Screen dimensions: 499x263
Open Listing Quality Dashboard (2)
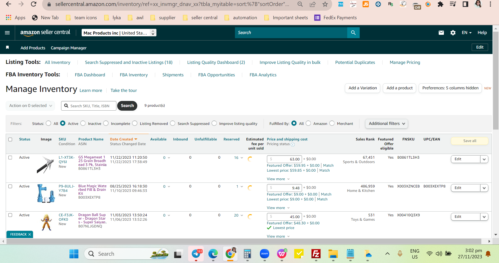tap(216, 62)
